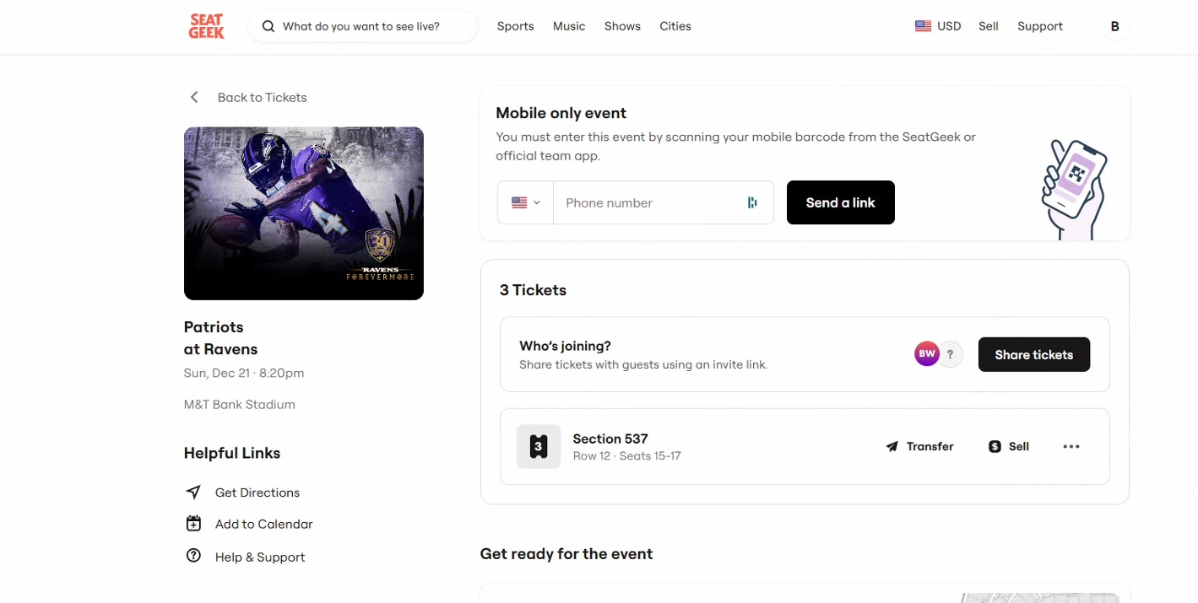The image size is (1198, 603).
Task: Open the Sports menu
Action: pyautogui.click(x=515, y=26)
